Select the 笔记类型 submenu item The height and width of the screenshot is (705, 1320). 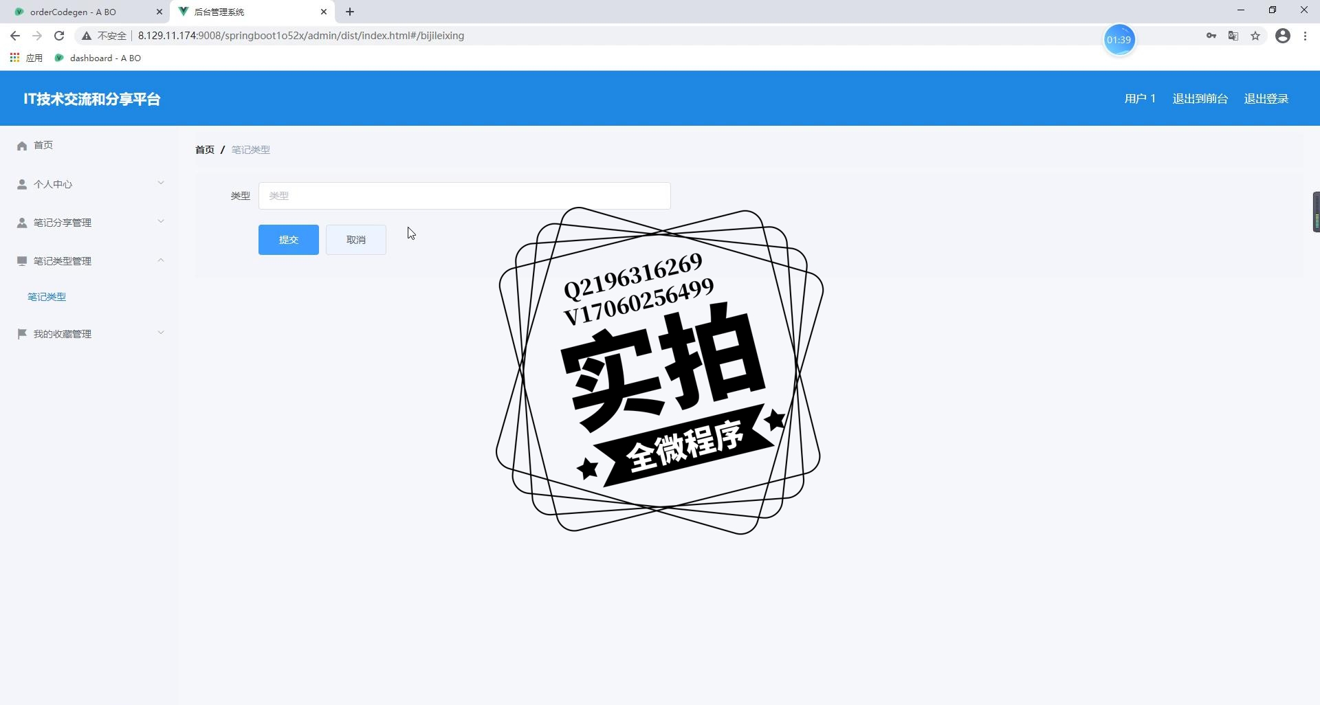tap(47, 297)
